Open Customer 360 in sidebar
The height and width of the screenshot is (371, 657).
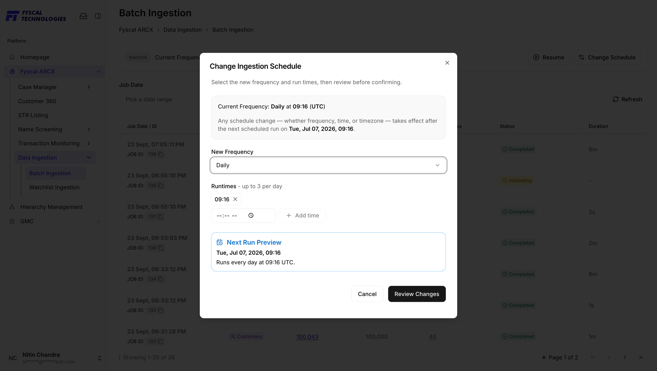coord(37,101)
